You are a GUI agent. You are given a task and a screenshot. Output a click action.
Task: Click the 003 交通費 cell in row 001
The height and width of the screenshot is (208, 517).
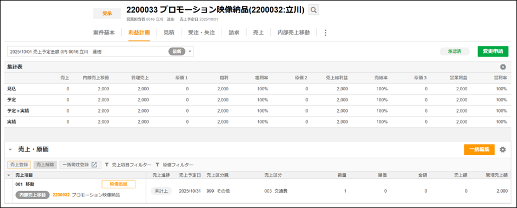click(x=276, y=191)
